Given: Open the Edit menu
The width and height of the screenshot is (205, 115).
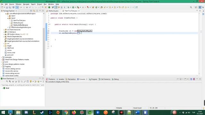Looking at the screenshot, I should click(6, 4).
